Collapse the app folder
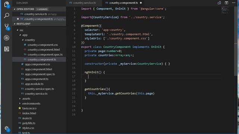 pos(20,35)
